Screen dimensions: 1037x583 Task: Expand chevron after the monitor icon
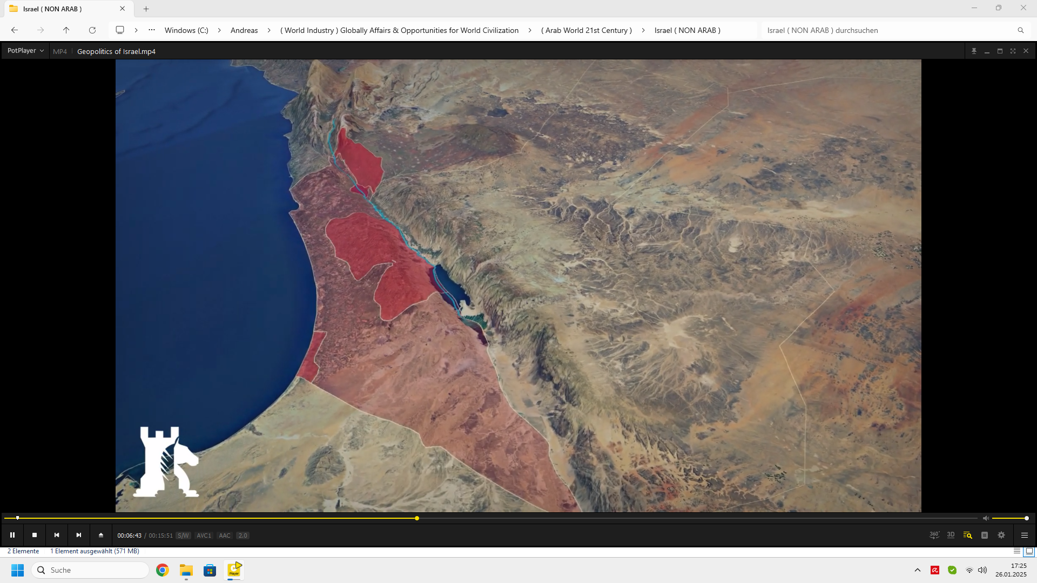[136, 30]
